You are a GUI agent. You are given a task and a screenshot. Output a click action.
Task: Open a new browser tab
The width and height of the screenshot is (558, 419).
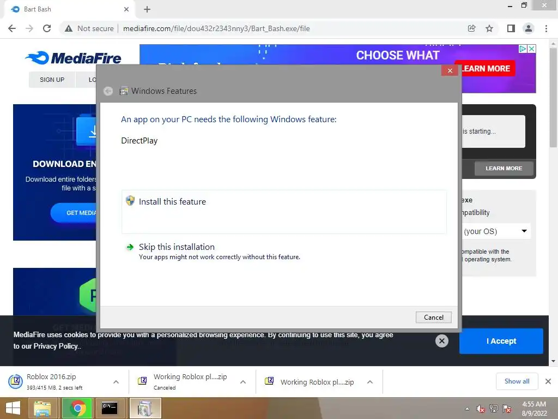point(147,9)
